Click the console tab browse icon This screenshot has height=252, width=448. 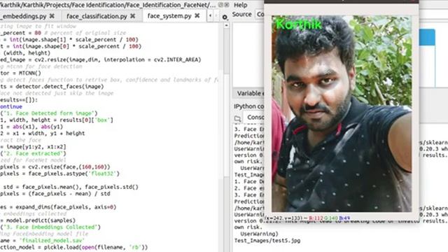tap(237, 118)
